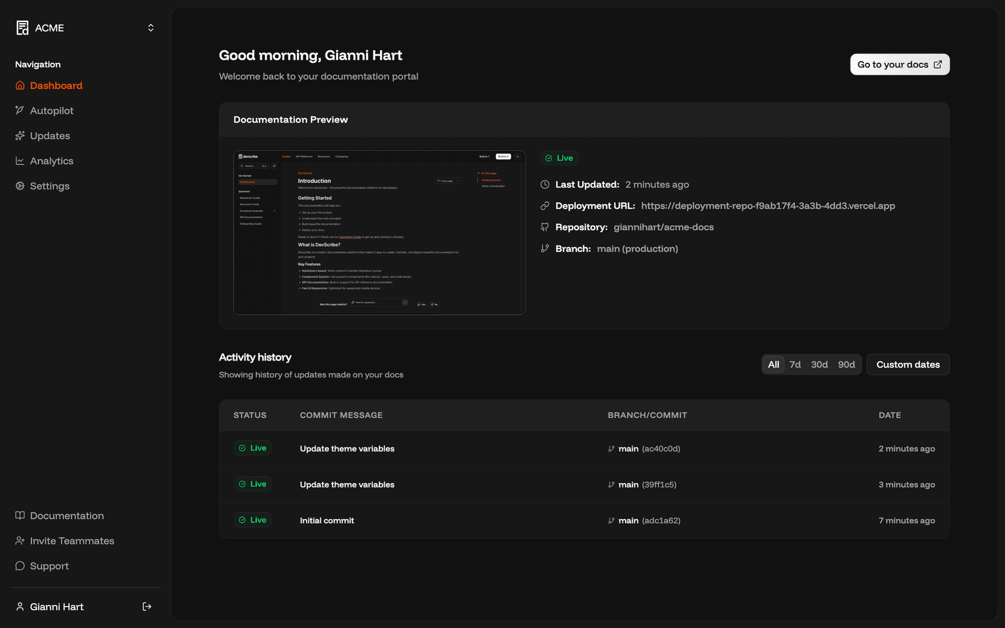
Task: Click the Support chat bubble icon
Action: (20, 566)
